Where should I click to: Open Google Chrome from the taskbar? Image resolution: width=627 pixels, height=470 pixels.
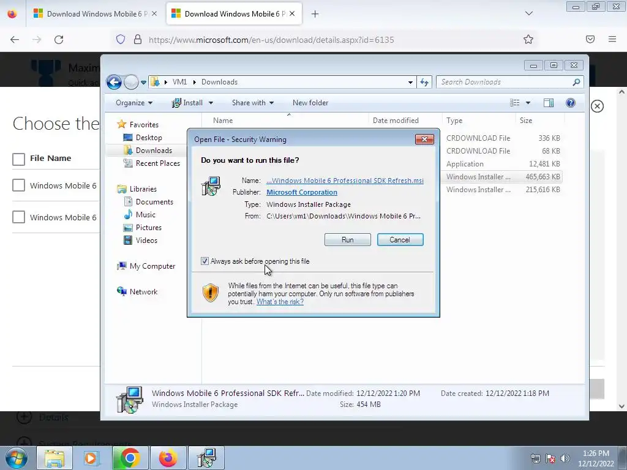click(130, 458)
